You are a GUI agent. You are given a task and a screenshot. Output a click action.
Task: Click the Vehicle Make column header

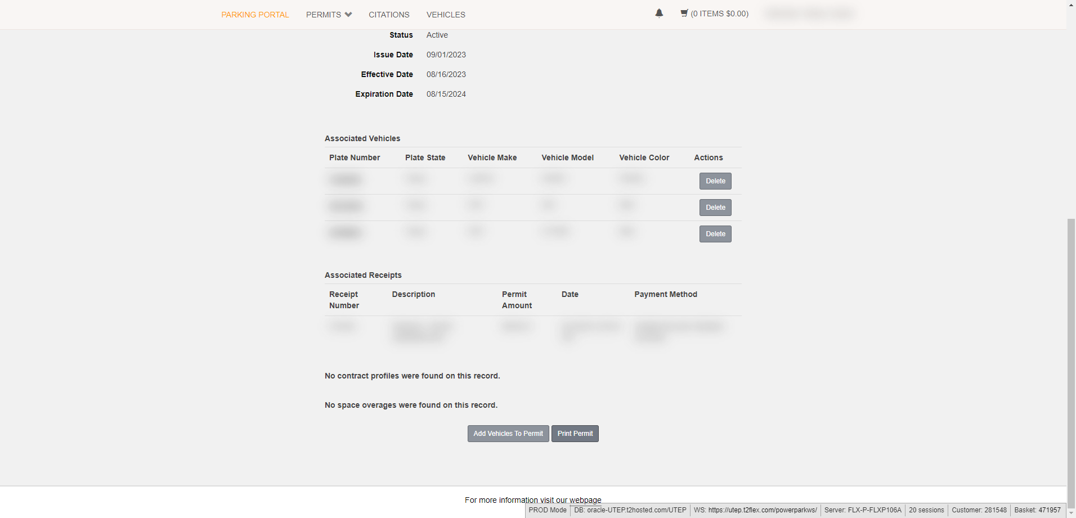click(x=492, y=157)
